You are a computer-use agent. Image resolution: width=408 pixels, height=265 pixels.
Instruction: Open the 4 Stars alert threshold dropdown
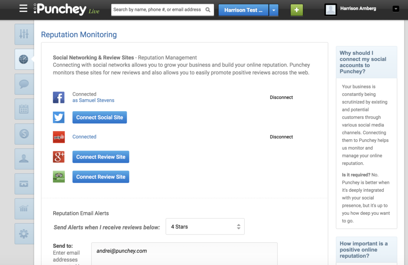[205, 226]
